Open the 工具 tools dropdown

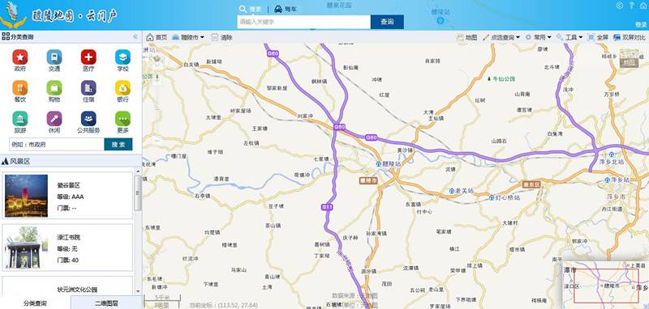570,37
